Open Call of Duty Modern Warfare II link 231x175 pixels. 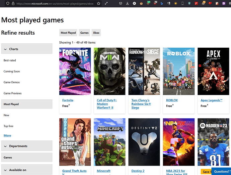[107, 104]
